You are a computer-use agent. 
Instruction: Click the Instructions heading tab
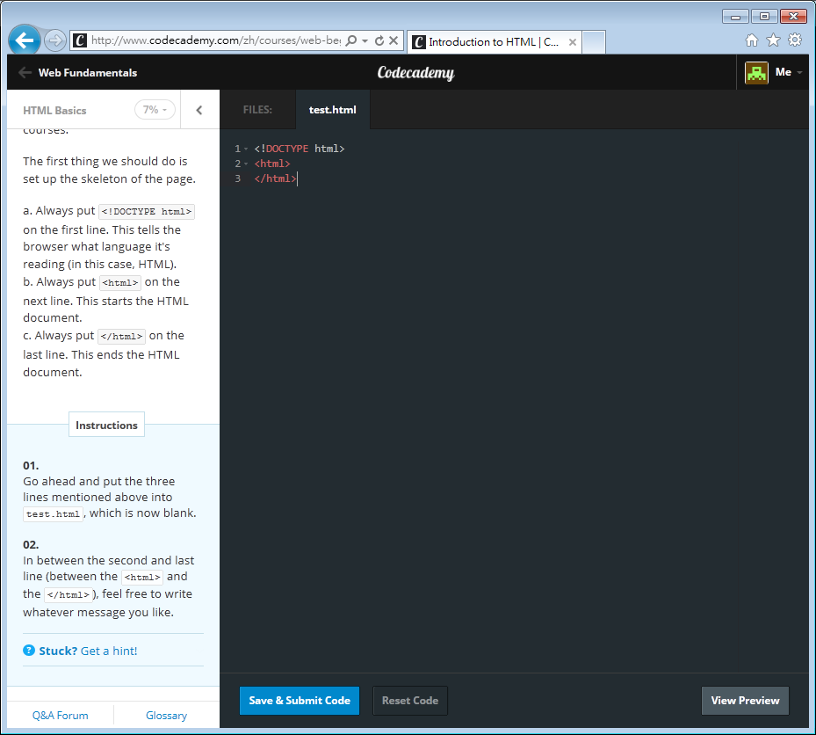(x=106, y=425)
